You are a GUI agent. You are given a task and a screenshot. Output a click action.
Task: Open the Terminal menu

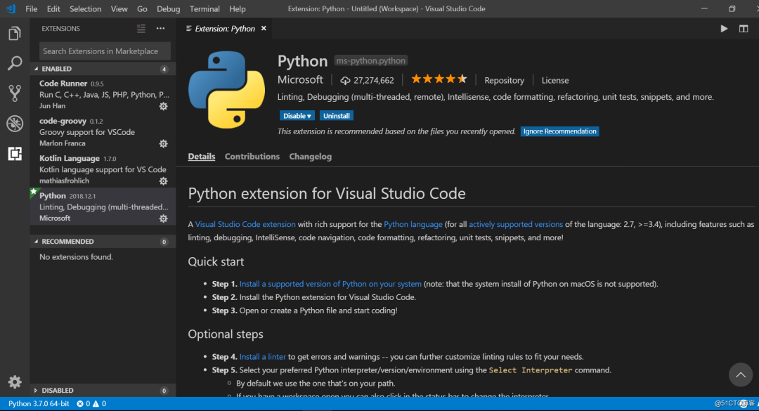click(205, 9)
